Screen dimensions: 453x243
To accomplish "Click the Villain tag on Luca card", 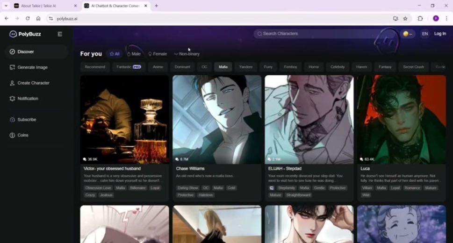I will click(x=367, y=188).
